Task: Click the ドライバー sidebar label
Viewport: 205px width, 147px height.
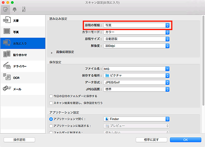Action: [x=20, y=66]
